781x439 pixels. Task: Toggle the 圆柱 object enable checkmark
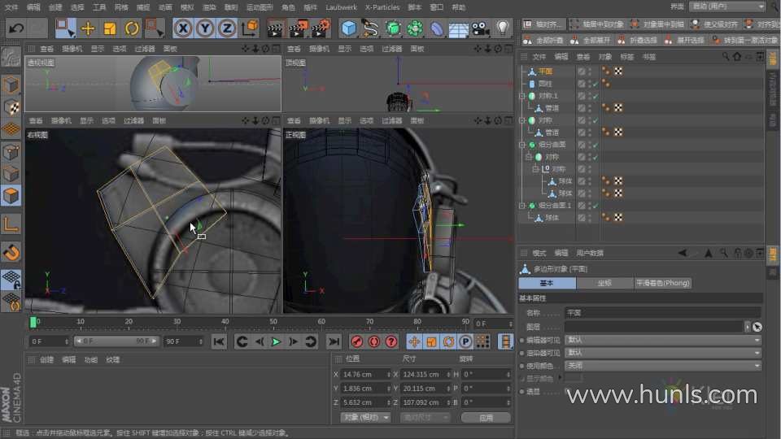596,84
